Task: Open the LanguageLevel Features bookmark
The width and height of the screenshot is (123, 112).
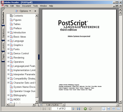Action: pos(24,66)
